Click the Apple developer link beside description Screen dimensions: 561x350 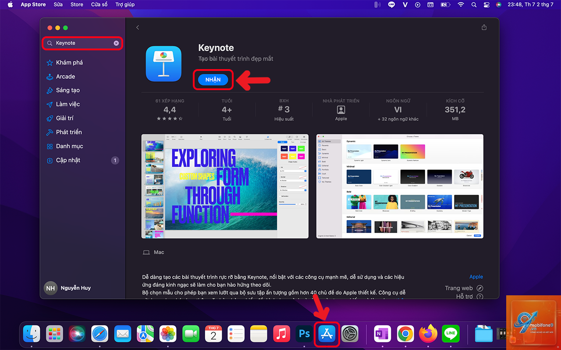tap(476, 277)
